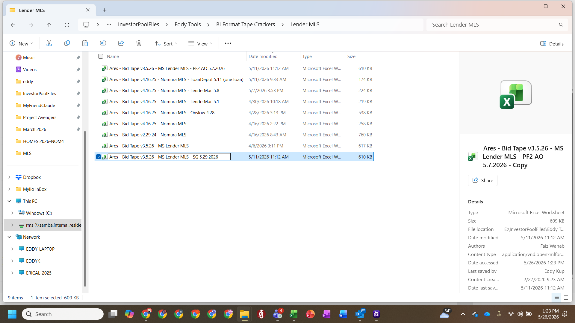Uncheck the selected SG 5.29.2026 file checkbox

[99, 157]
